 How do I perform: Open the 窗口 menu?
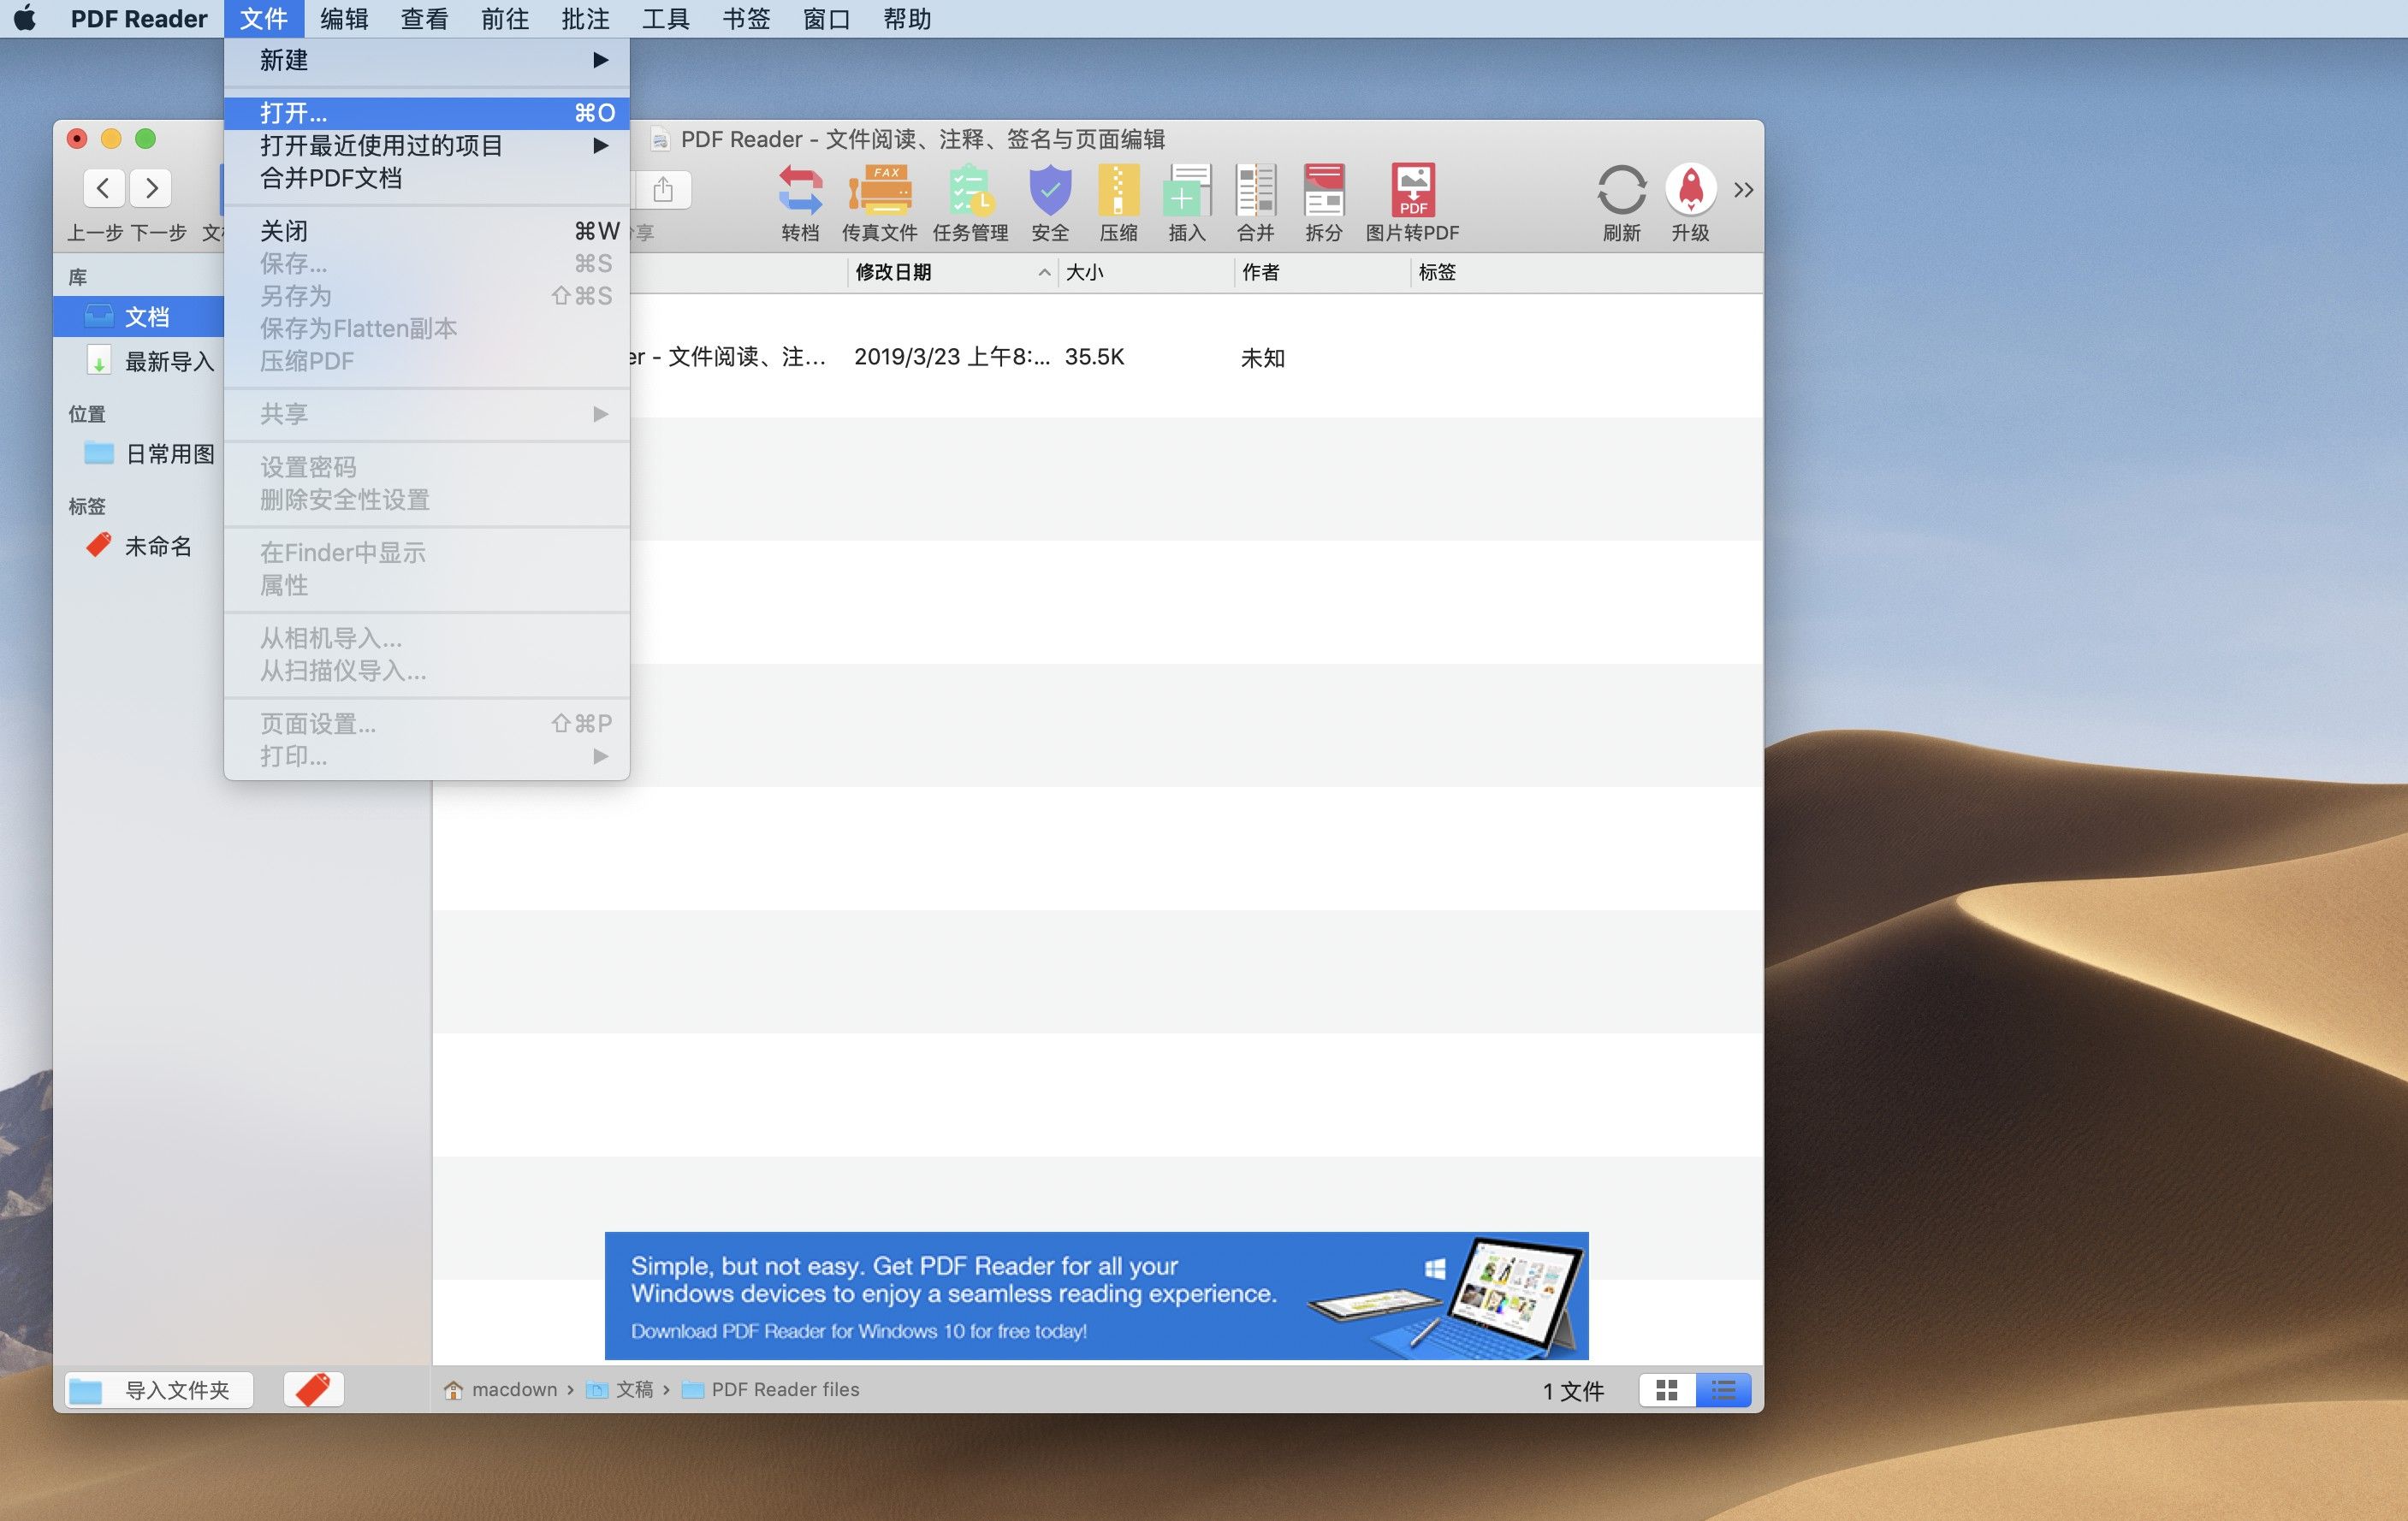[827, 18]
